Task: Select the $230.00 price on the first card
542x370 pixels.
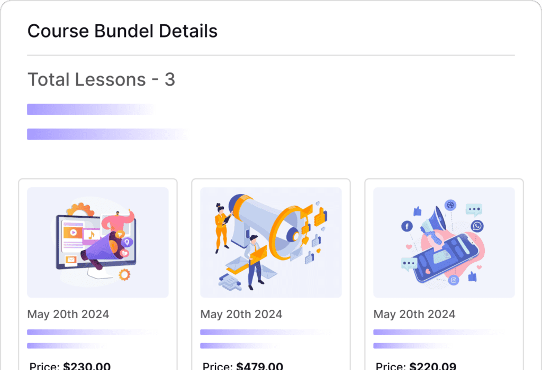Action: click(87, 366)
